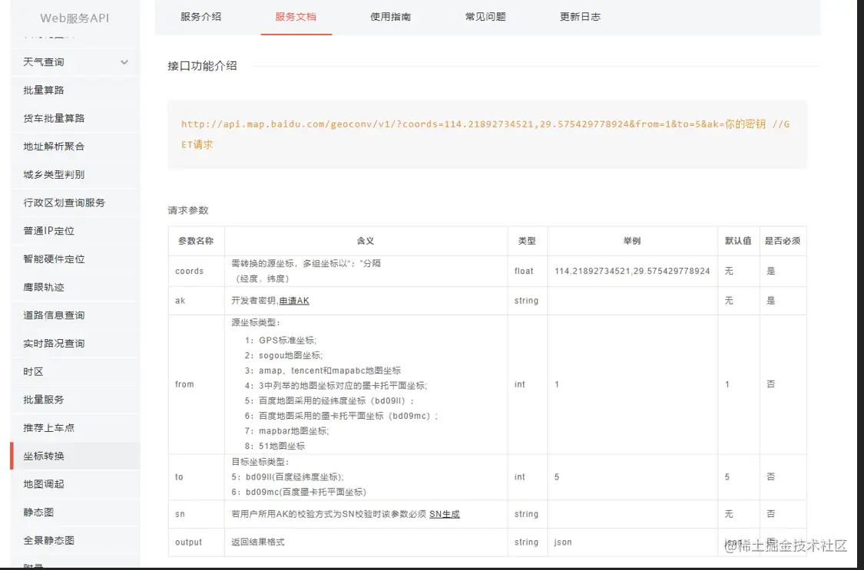Click '6：百度地图采用的墨卡托平面坐标（bd09mc）' line
The height and width of the screenshot is (570, 864).
coord(342,416)
